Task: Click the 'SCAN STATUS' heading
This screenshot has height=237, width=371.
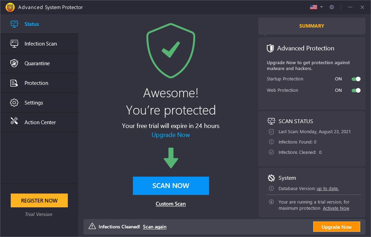Action: click(296, 121)
